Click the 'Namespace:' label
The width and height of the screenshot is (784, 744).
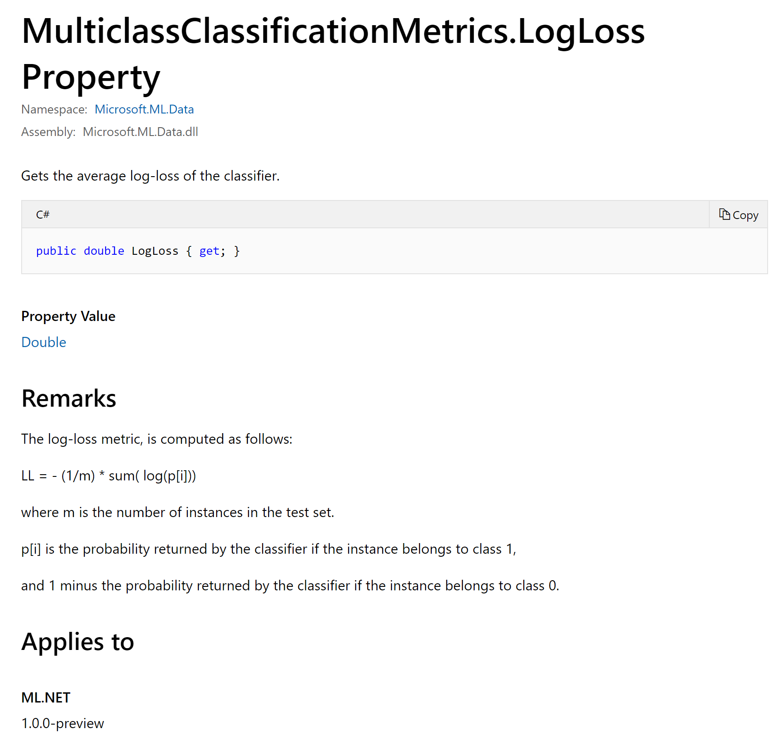(x=54, y=109)
